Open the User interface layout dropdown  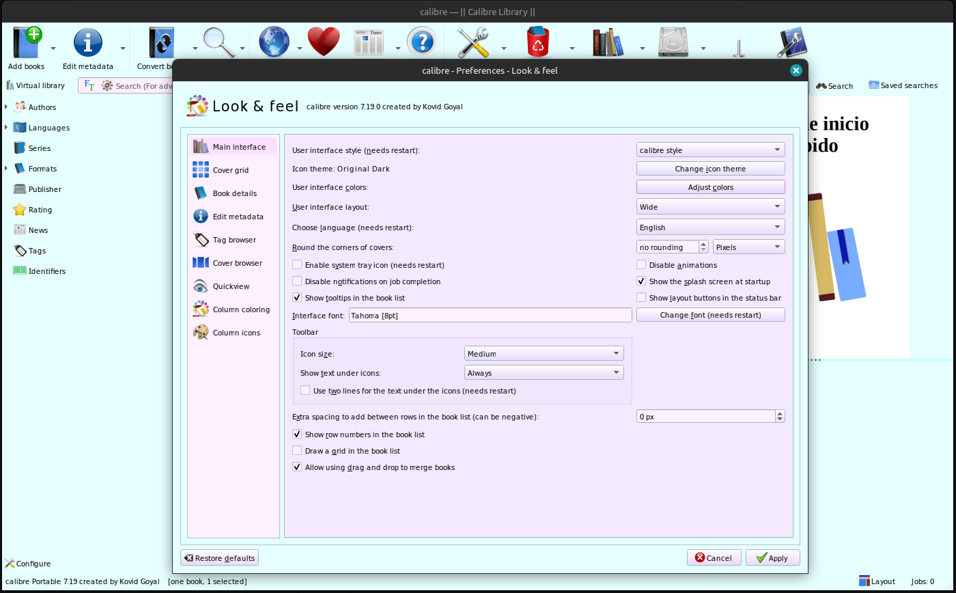pyautogui.click(x=710, y=207)
